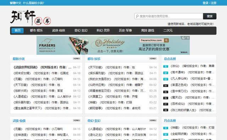Open the 武侠·仙侠 section heading

(x=19, y=121)
